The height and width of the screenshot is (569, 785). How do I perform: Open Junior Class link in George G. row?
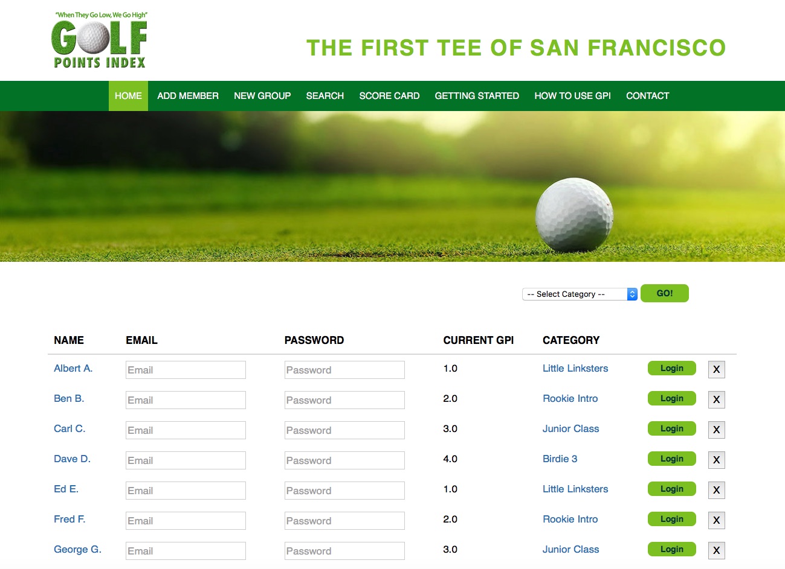[x=570, y=549]
